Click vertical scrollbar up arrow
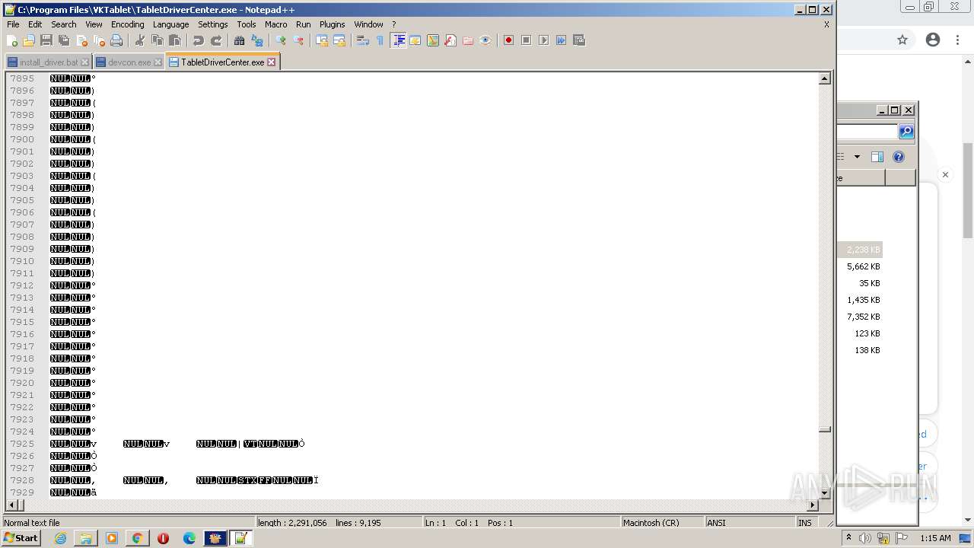974x548 pixels. 824,78
